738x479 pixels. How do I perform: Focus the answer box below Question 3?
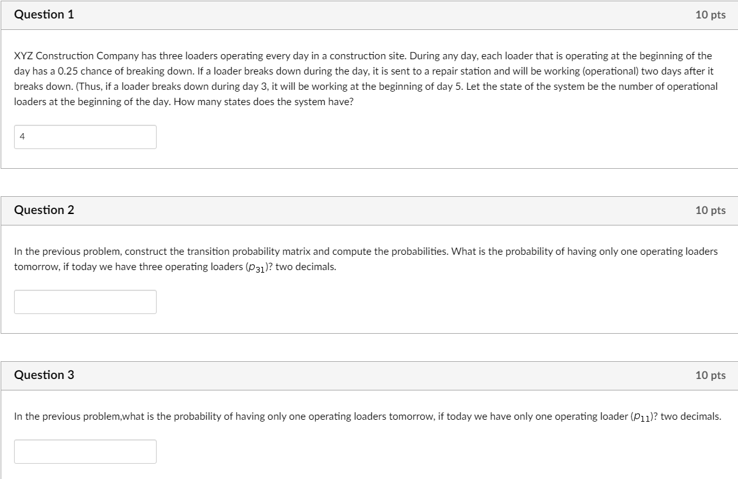[x=85, y=452]
